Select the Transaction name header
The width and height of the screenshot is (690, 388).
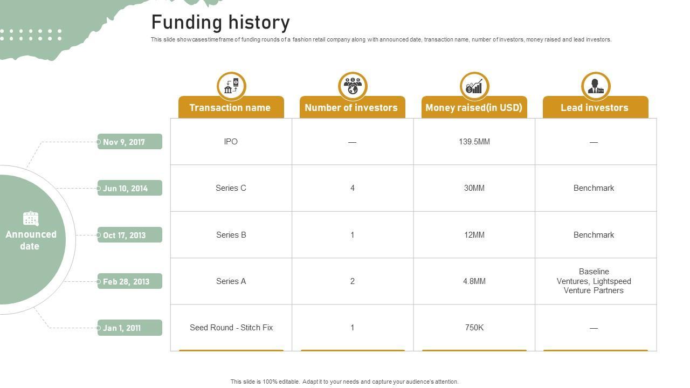coord(231,107)
